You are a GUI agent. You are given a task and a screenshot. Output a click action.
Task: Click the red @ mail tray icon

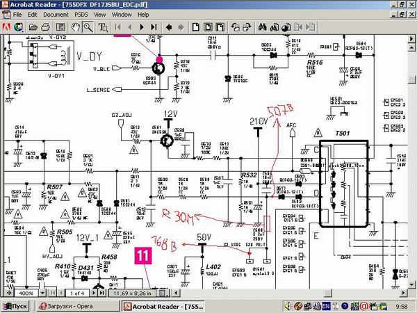(364, 306)
